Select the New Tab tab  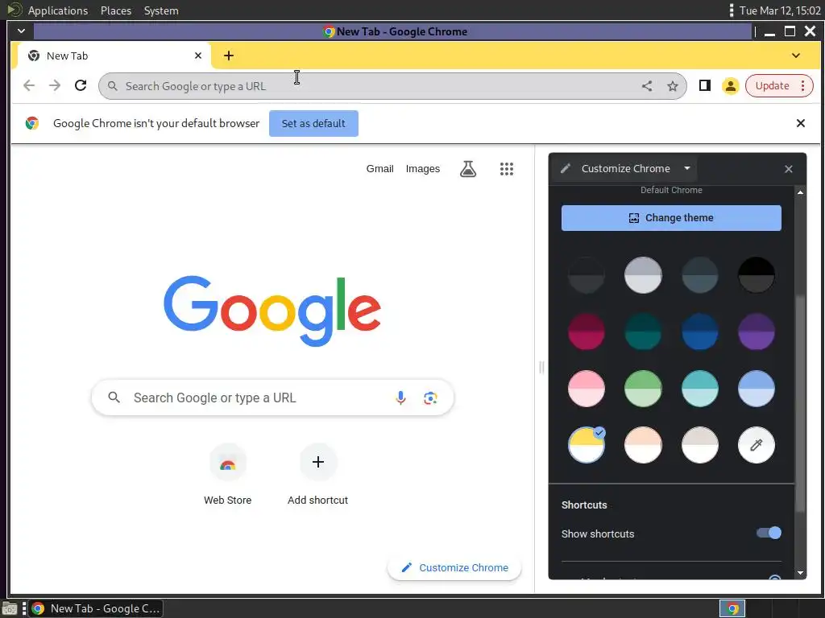113,56
